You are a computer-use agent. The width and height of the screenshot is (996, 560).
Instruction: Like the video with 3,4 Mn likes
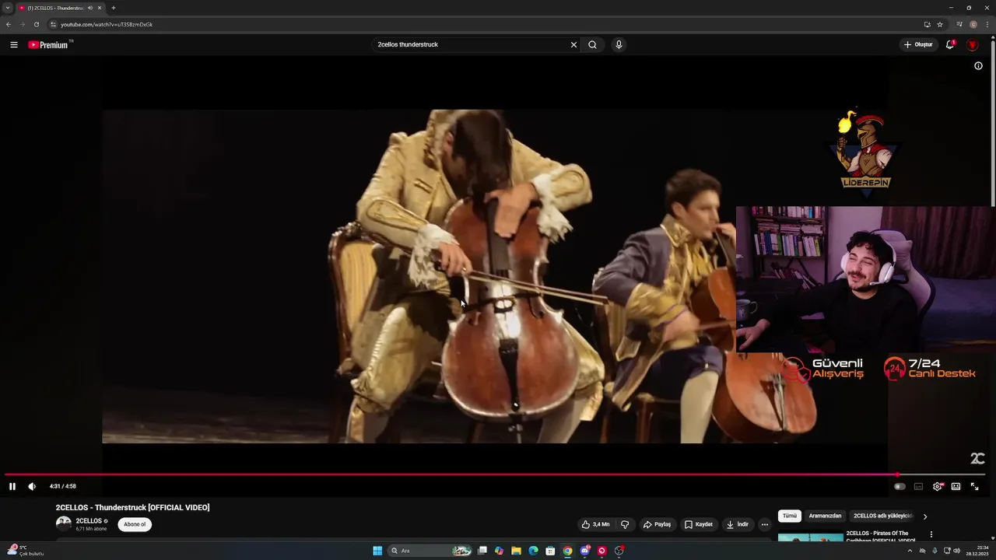tap(595, 524)
